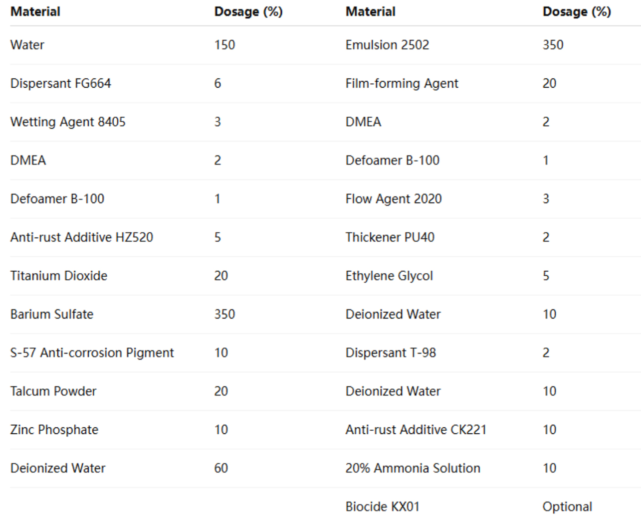Select Anti-rust Additive HZ520 cell

coord(82,237)
